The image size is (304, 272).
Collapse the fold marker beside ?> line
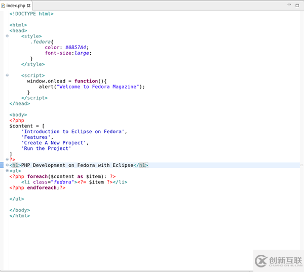point(7,160)
